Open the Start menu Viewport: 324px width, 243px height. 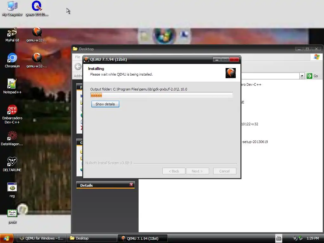(x=7, y=238)
